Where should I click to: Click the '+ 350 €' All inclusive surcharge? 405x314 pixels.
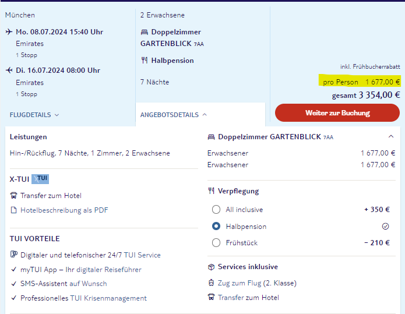377,209
